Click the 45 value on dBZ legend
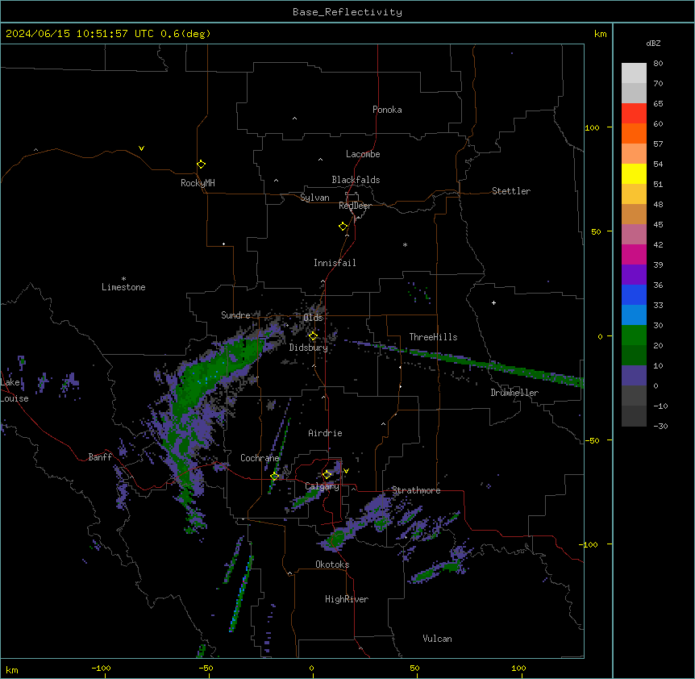Screen dimensions: 695x679 [x=658, y=225]
